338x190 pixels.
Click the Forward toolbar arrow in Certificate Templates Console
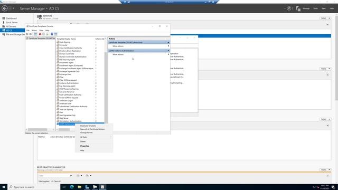click(x=31, y=34)
